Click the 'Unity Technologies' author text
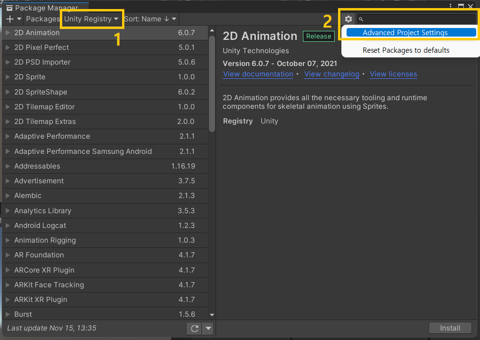The image size is (480, 340). pos(255,51)
